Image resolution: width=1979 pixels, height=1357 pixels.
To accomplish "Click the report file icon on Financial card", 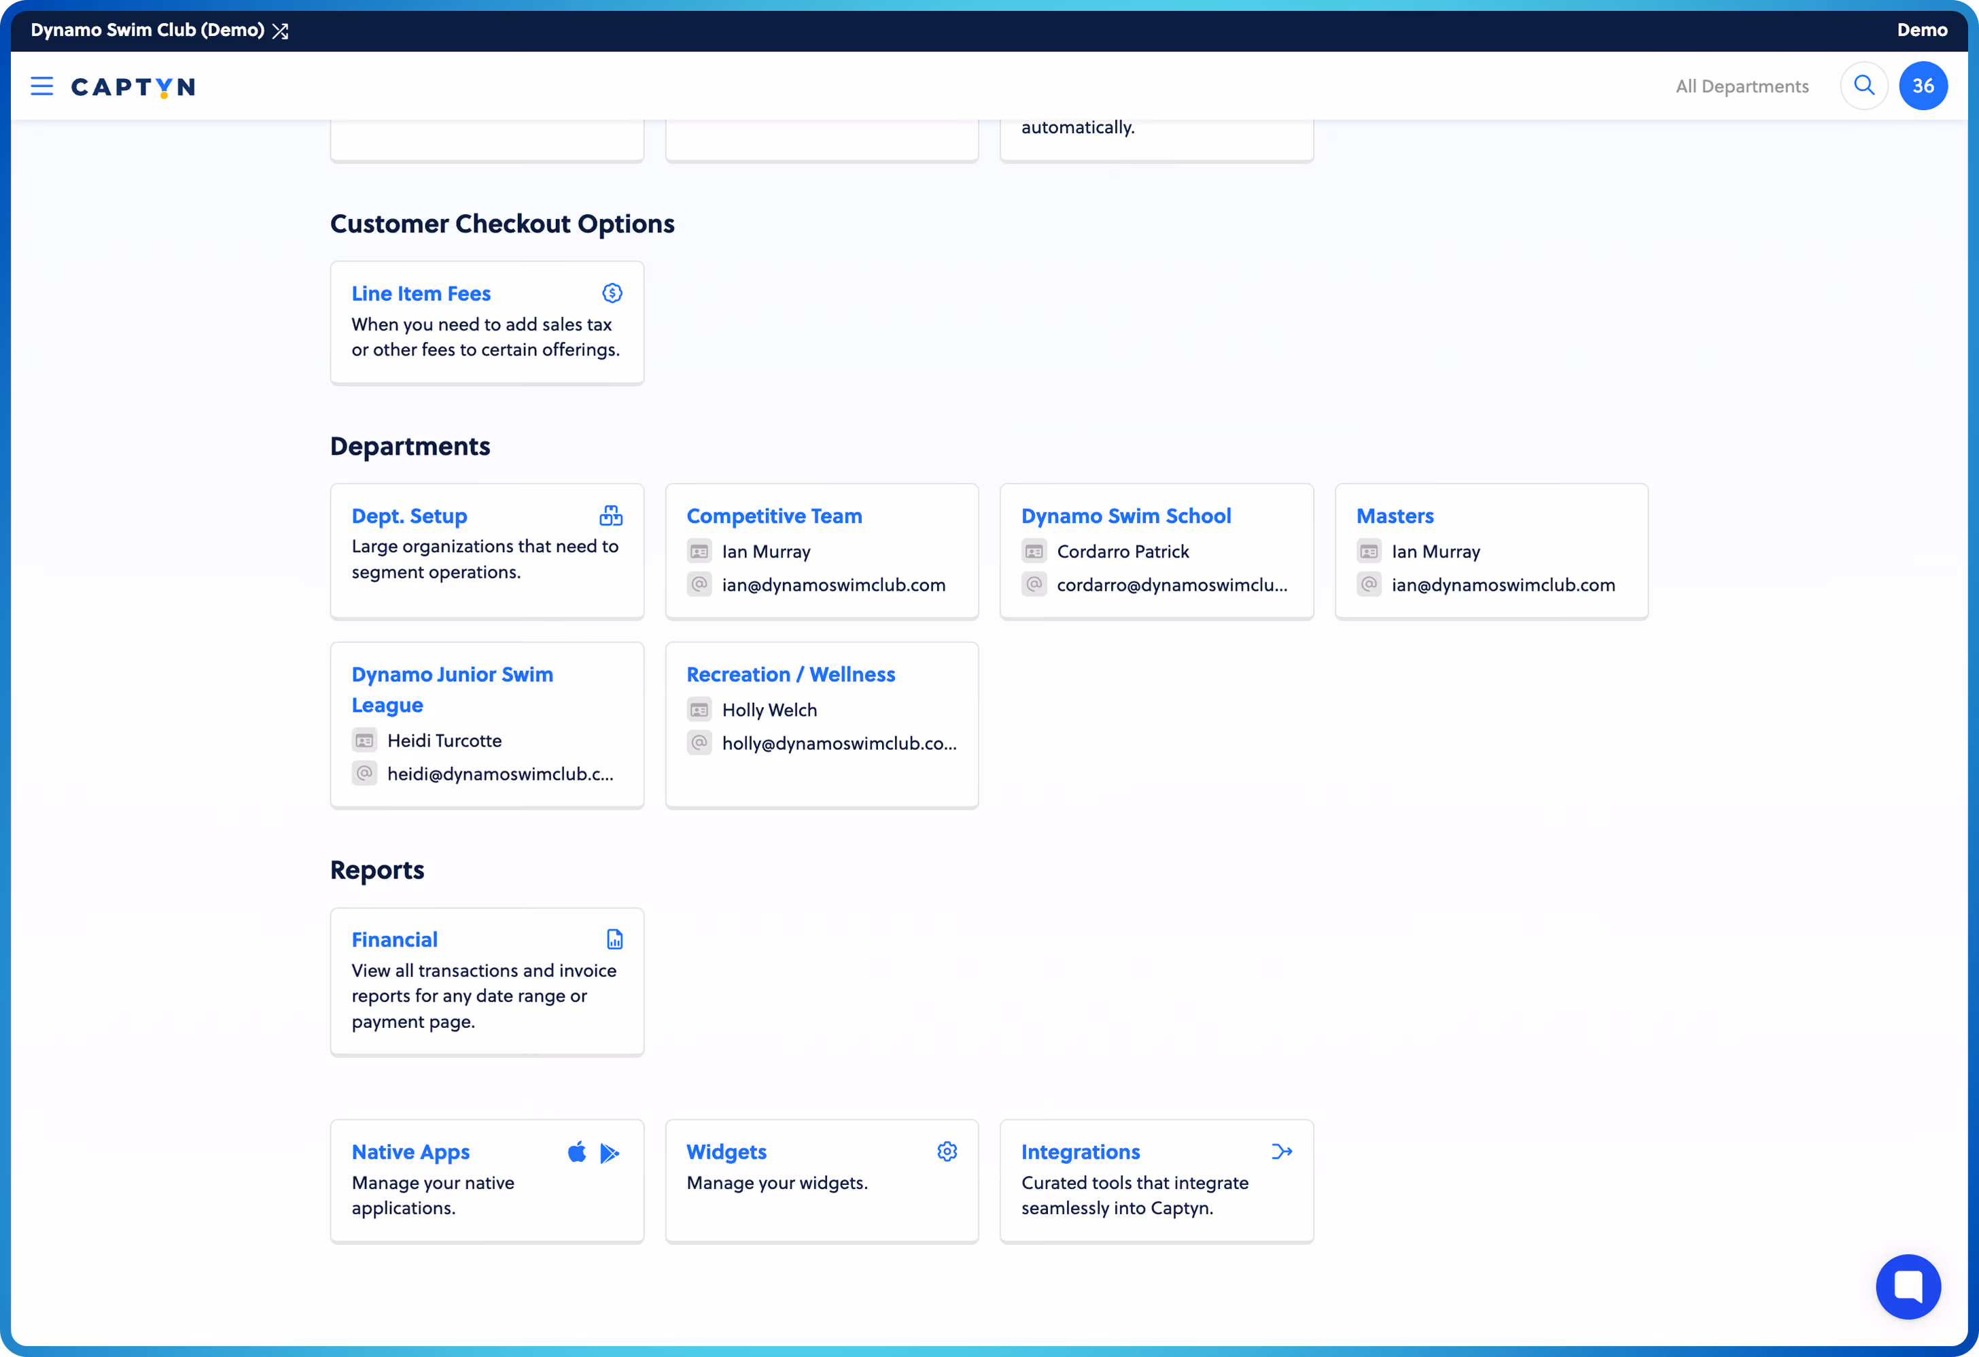I will pyautogui.click(x=614, y=939).
